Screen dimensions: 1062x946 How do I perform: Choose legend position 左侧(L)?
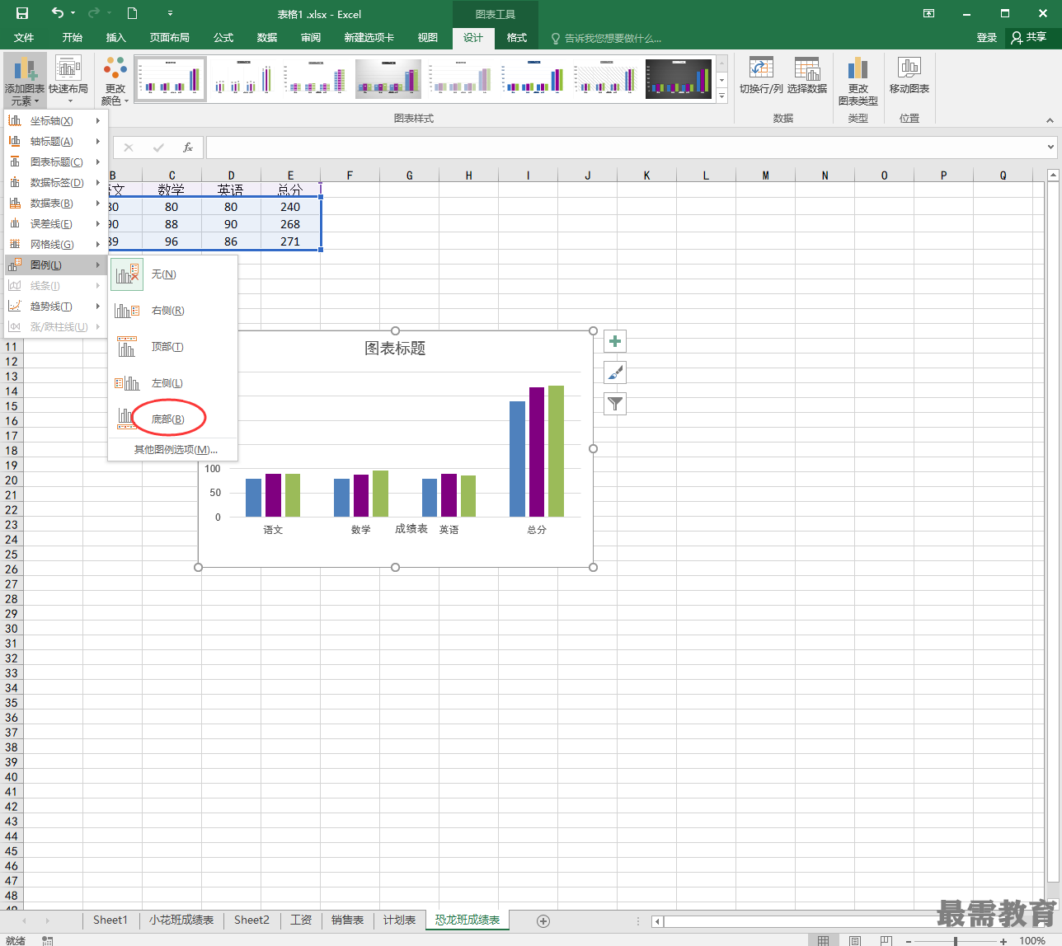[x=173, y=383]
